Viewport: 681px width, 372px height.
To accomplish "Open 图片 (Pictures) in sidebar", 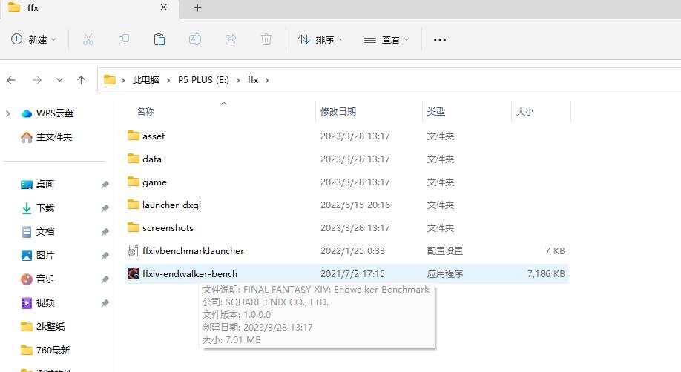I will click(45, 255).
